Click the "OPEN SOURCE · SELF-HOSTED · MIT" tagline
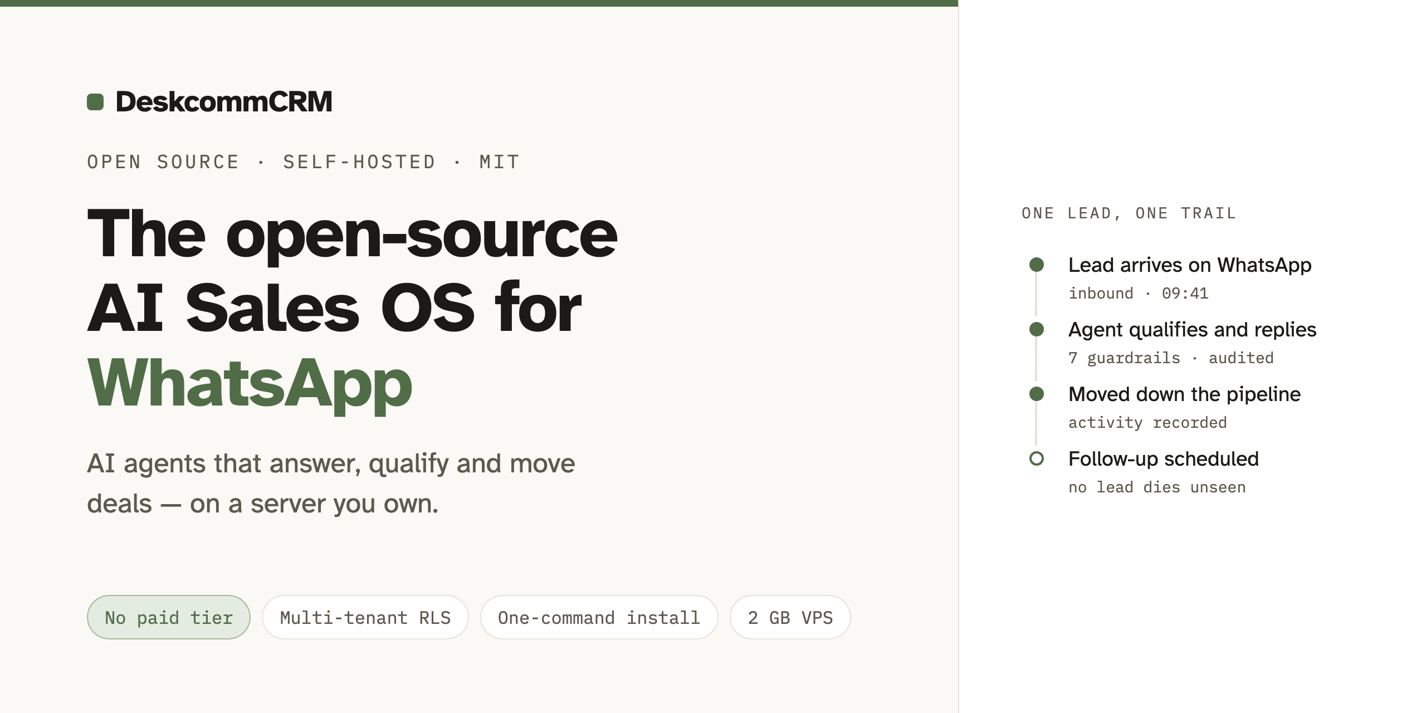Viewport: 1426px width, 713px height. 304,162
